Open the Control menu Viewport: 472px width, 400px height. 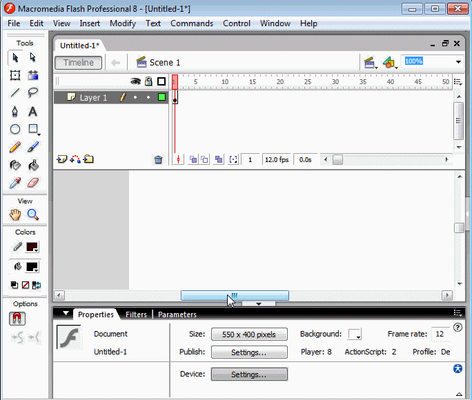click(x=237, y=23)
